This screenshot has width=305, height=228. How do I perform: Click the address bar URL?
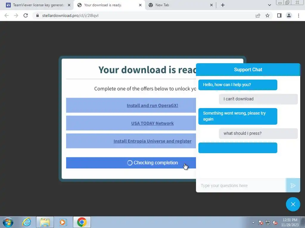click(70, 15)
